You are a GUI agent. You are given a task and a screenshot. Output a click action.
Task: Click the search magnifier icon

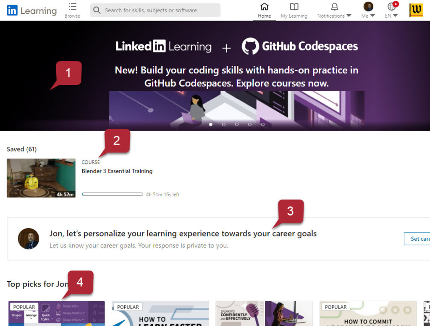click(97, 10)
